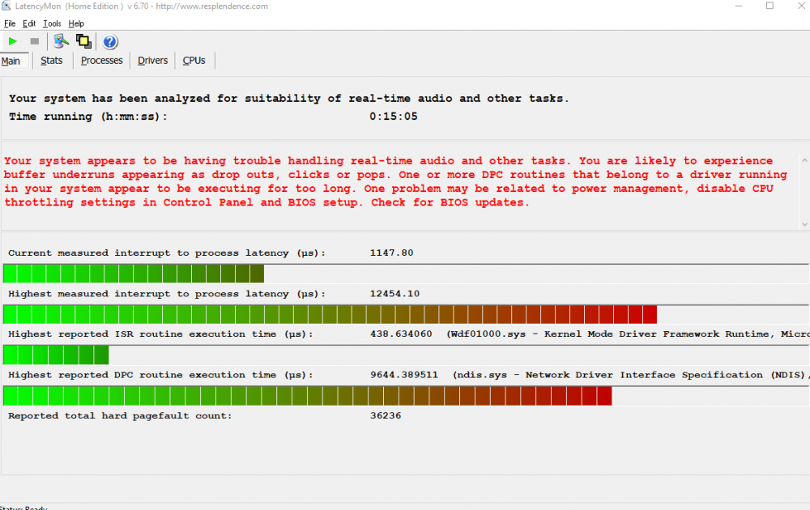Click the LatencyMon title bar app icon

6,6
